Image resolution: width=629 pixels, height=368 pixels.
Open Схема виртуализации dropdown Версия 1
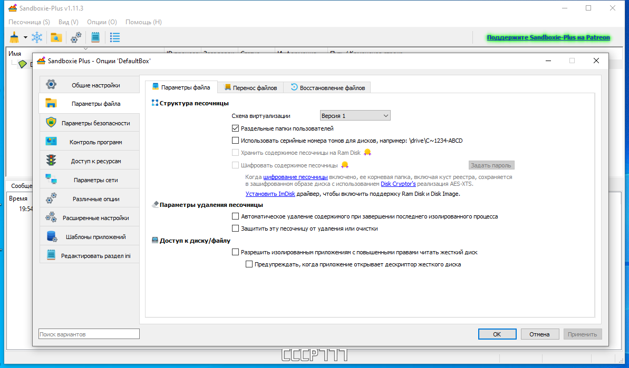[355, 116]
